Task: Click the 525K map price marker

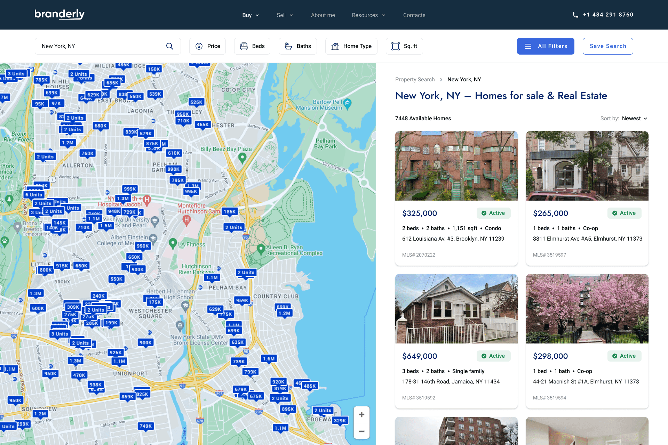Action: tap(196, 102)
